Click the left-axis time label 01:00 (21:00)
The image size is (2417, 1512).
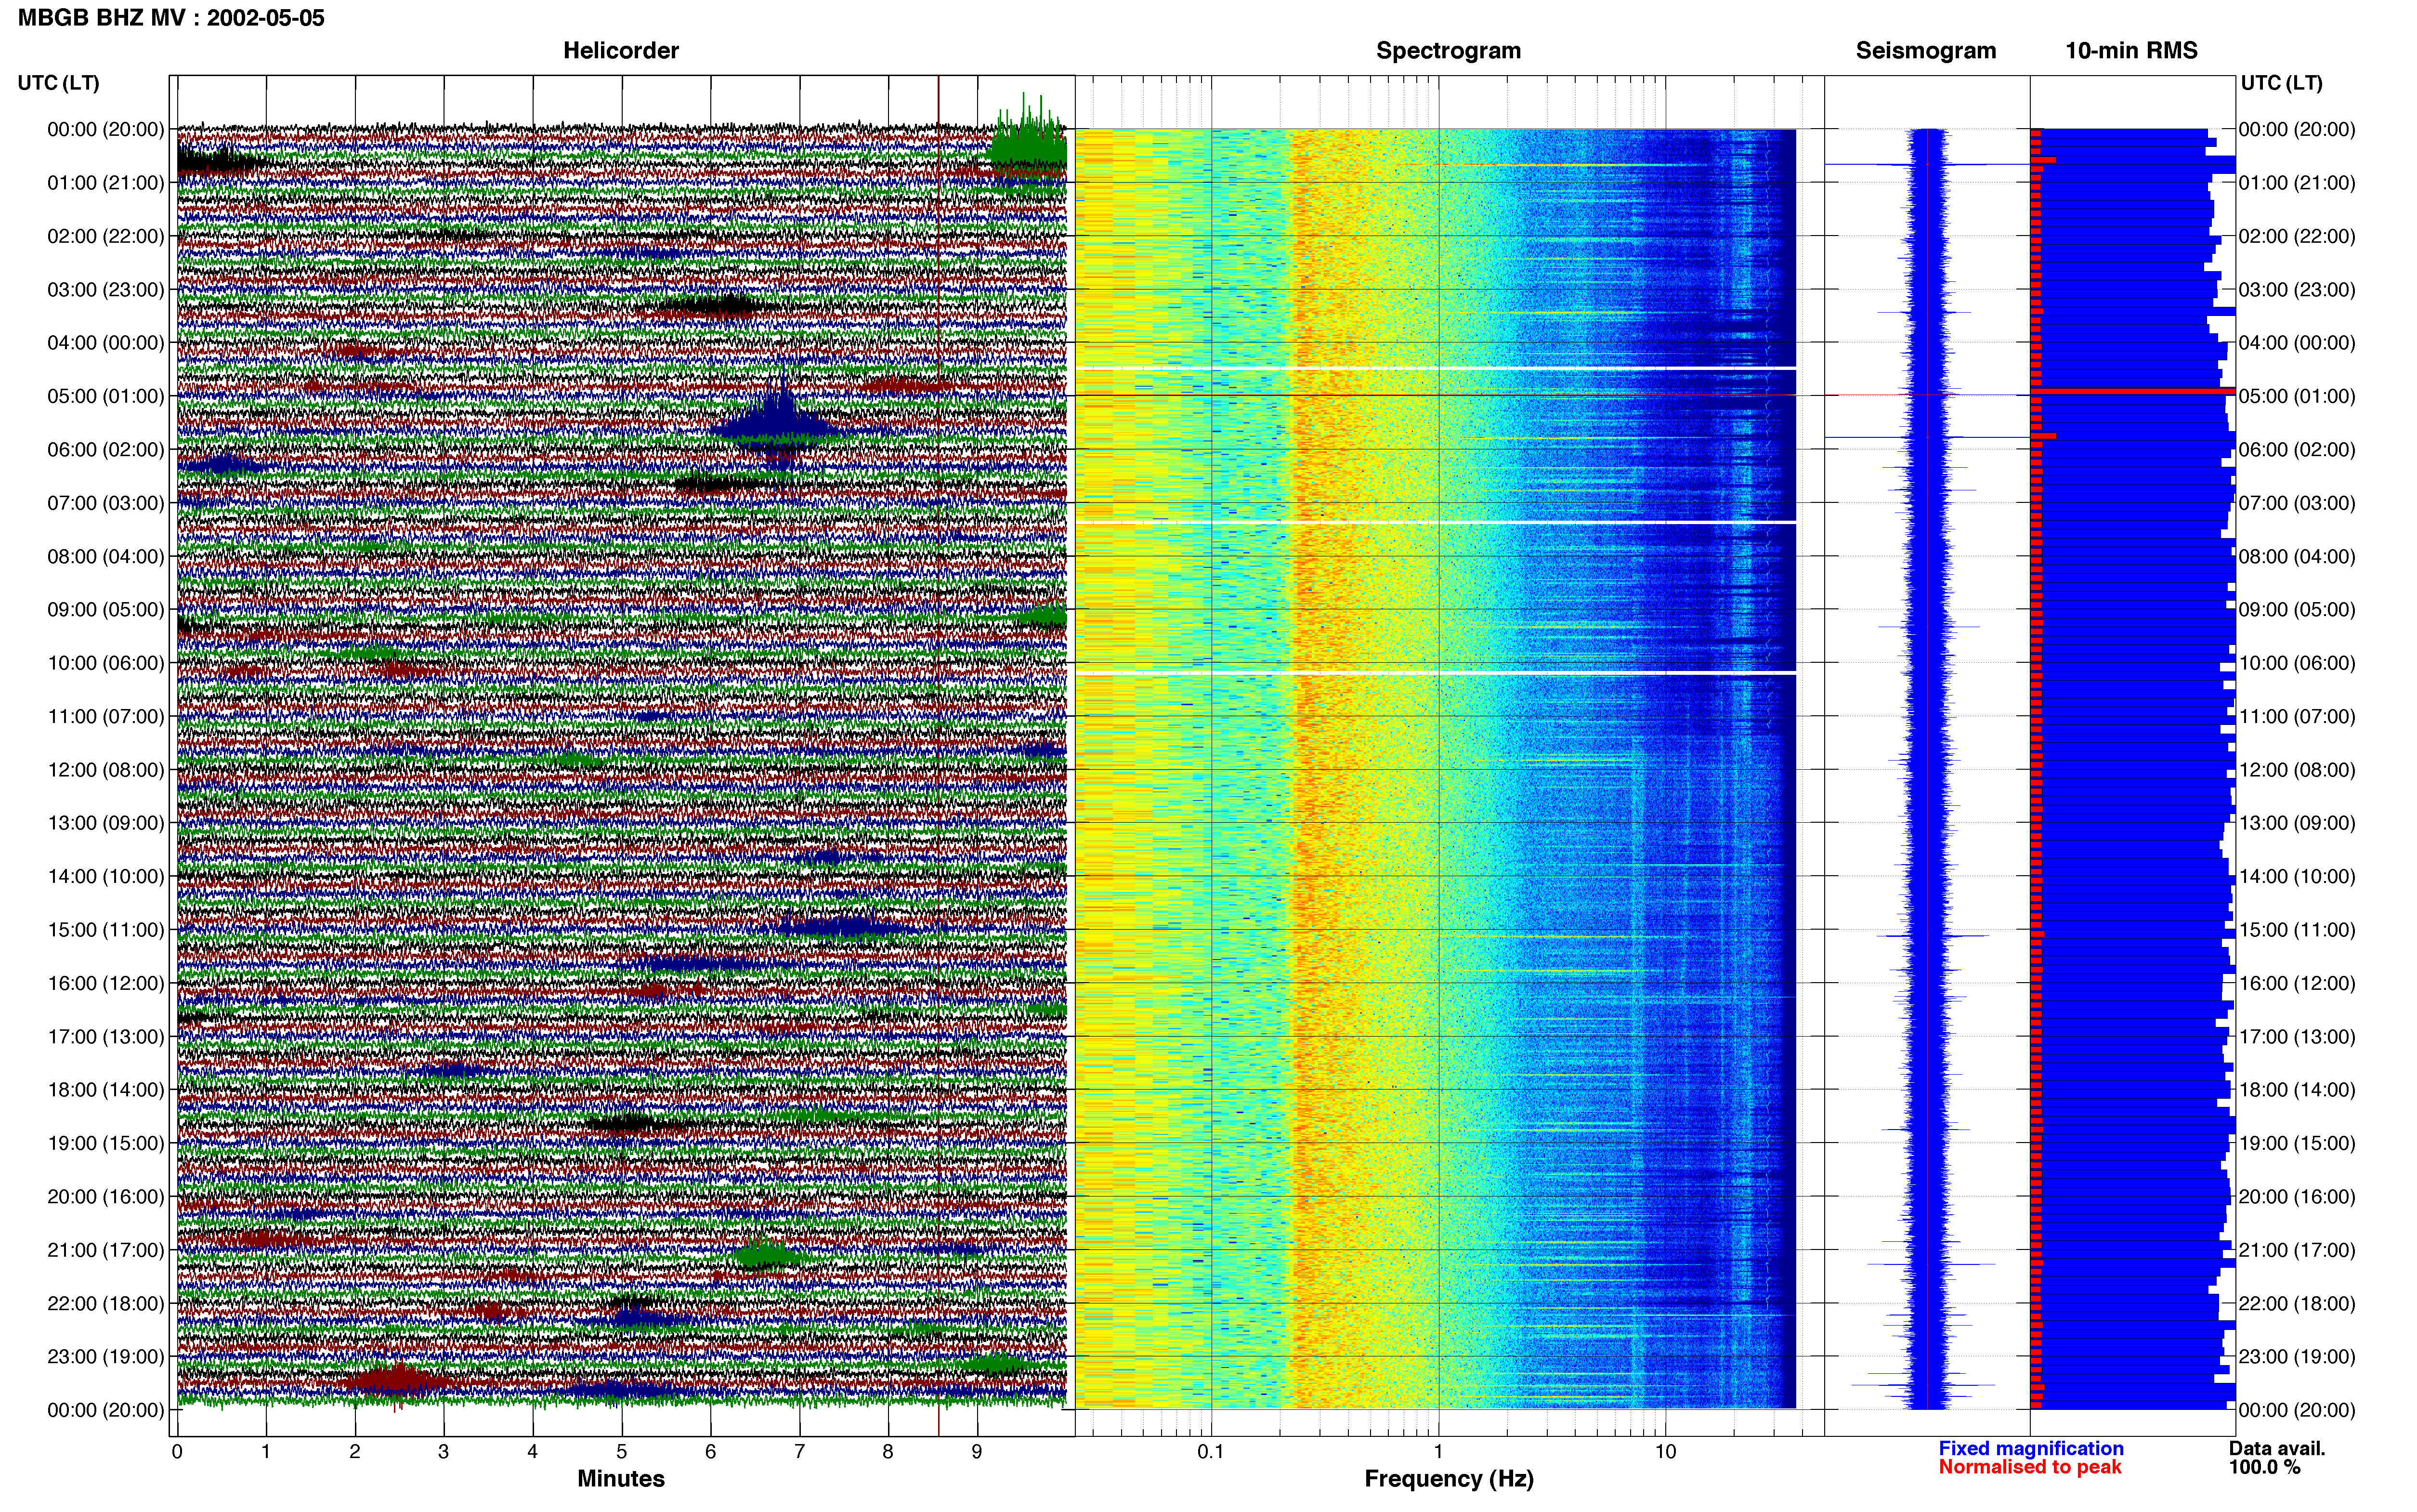tap(106, 183)
